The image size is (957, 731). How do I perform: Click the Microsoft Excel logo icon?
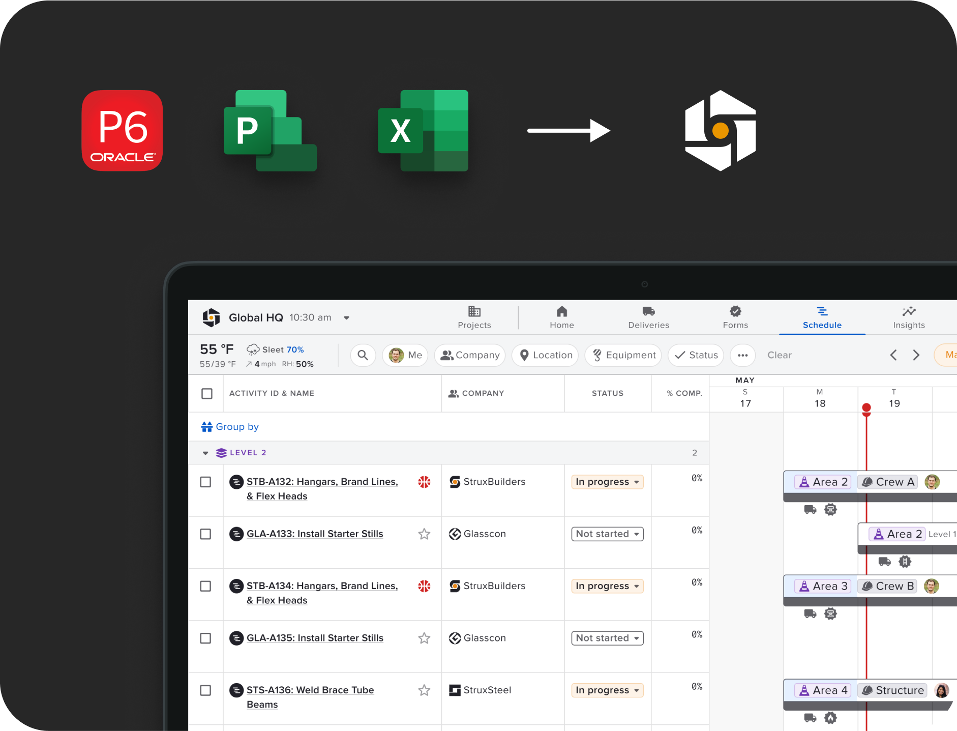[423, 131]
